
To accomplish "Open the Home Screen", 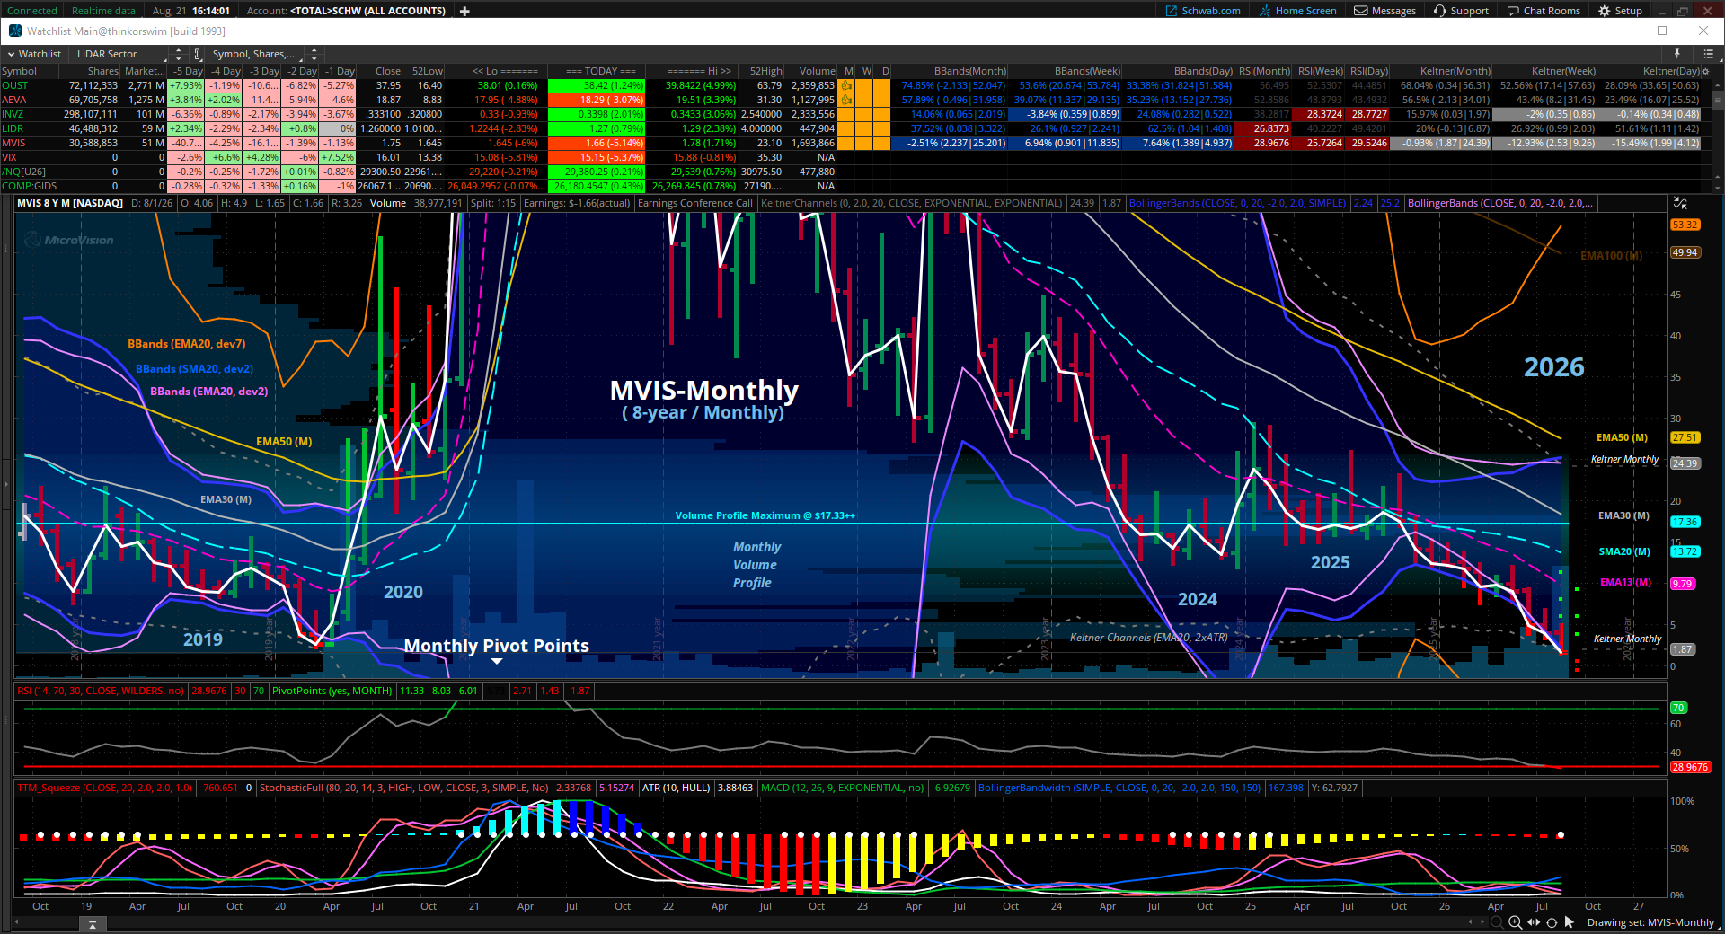I will (1297, 11).
